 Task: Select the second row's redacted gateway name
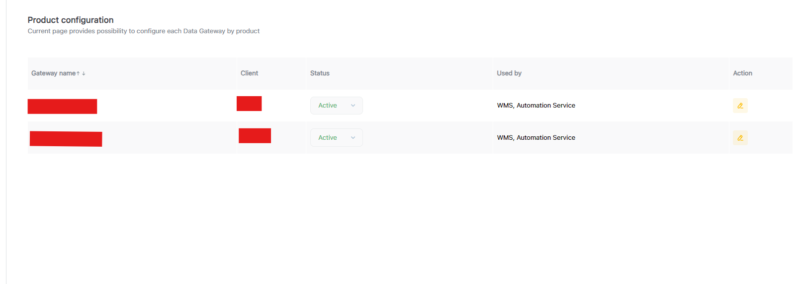[66, 139]
